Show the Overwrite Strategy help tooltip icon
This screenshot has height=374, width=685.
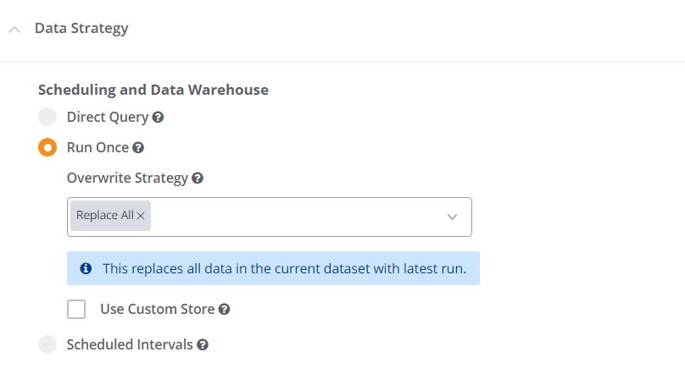[198, 179]
